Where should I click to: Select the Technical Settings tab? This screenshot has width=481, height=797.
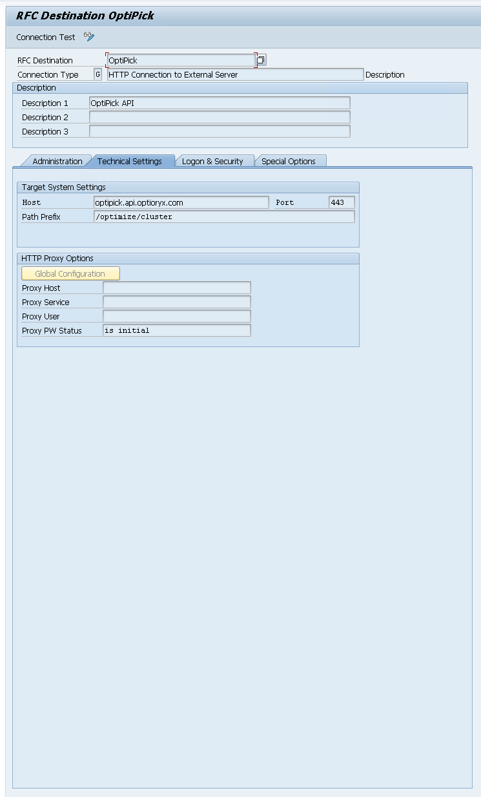130,162
